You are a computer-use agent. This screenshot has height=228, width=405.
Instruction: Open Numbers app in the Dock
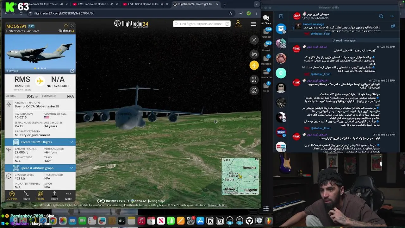coord(171,221)
